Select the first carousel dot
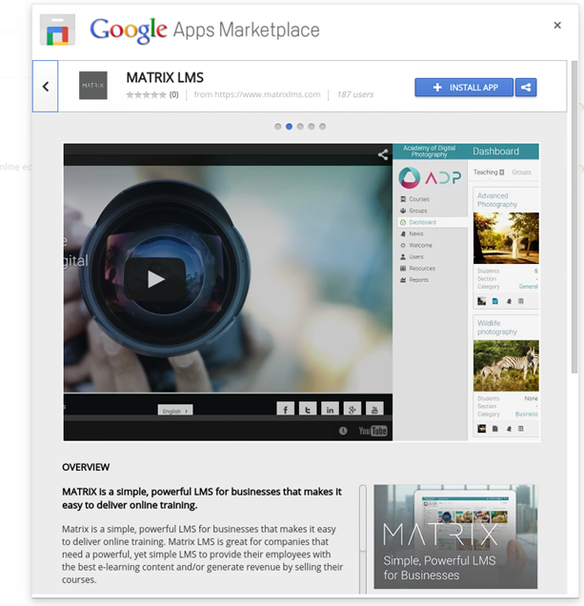584x606 pixels. coord(277,127)
